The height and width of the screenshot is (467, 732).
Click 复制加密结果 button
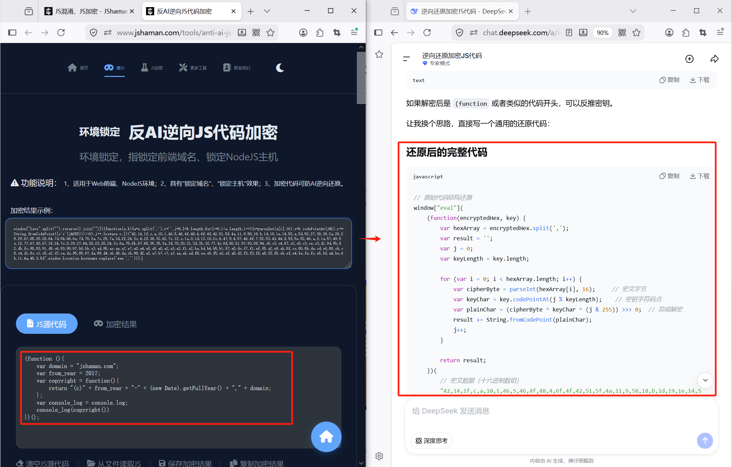[x=257, y=463]
